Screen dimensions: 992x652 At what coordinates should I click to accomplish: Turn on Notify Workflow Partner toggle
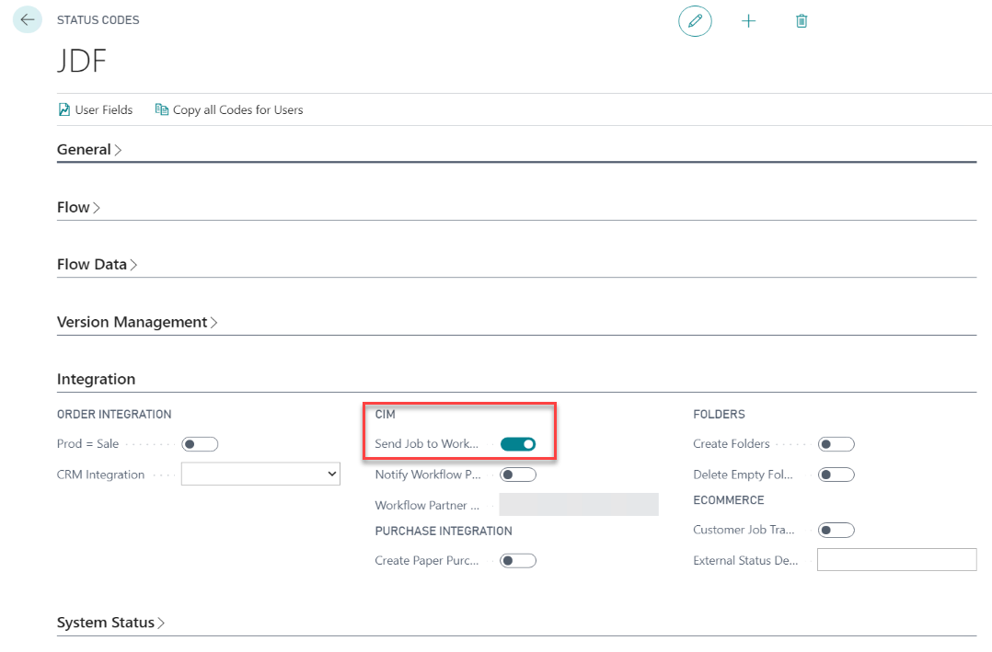(x=517, y=475)
